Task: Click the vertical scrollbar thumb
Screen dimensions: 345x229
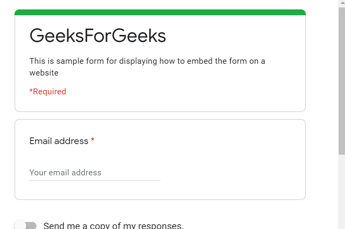Action: click(x=341, y=78)
